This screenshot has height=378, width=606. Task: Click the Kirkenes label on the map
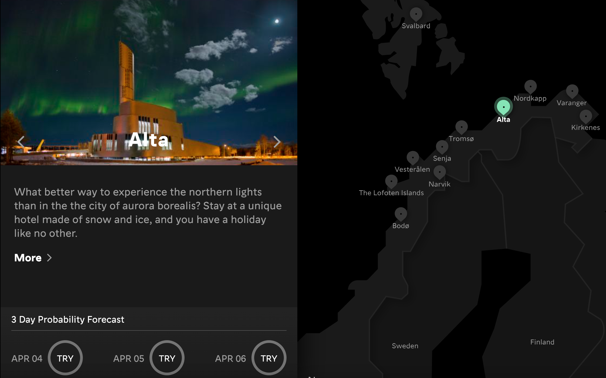tap(585, 127)
